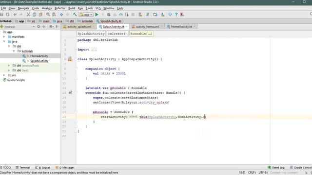Collapse the dhl package arrow
312x175 pixels.
[x=9, y=46]
